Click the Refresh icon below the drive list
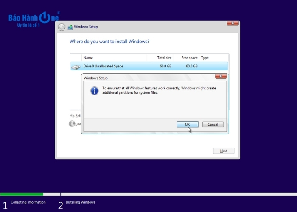 (x=72, y=115)
